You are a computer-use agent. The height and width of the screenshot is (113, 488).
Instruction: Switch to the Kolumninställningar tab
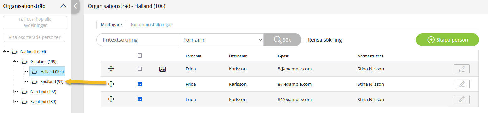pyautogui.click(x=151, y=25)
